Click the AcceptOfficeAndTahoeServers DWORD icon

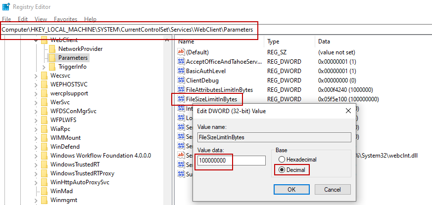click(x=181, y=61)
